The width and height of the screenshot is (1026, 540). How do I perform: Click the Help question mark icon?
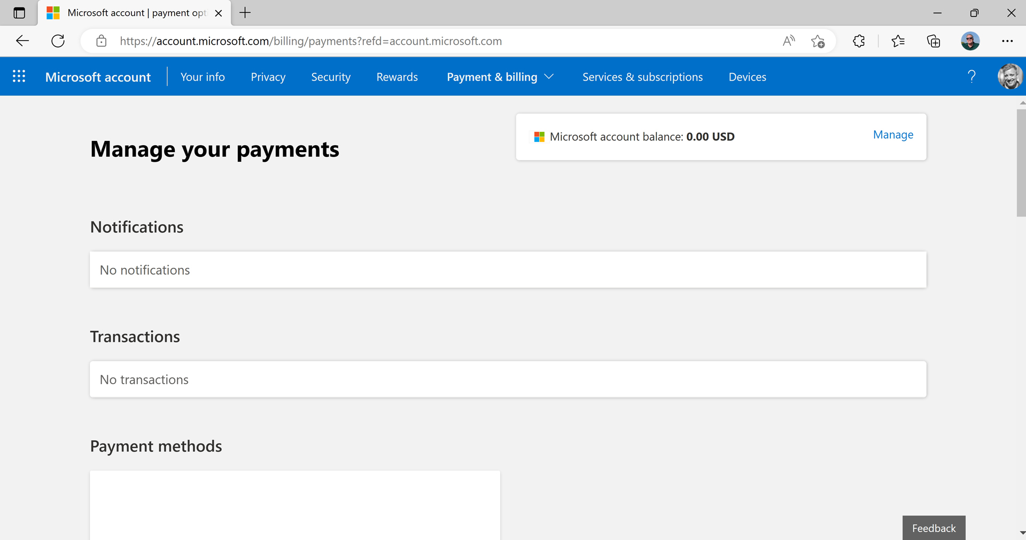point(971,77)
